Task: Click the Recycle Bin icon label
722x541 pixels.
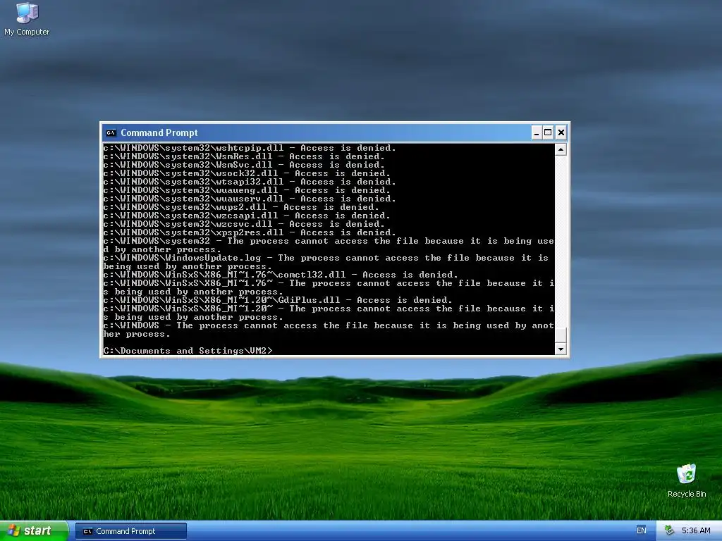Action: tap(687, 494)
